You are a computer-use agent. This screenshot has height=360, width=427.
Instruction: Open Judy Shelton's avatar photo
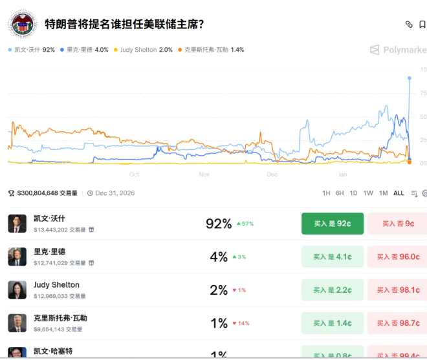pos(17,290)
